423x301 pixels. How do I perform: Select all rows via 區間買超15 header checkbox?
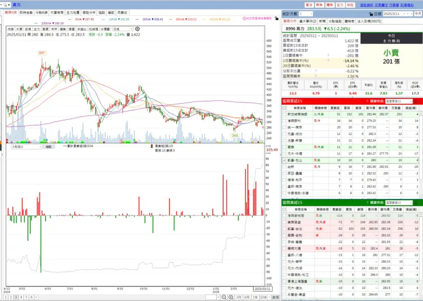tap(284, 108)
